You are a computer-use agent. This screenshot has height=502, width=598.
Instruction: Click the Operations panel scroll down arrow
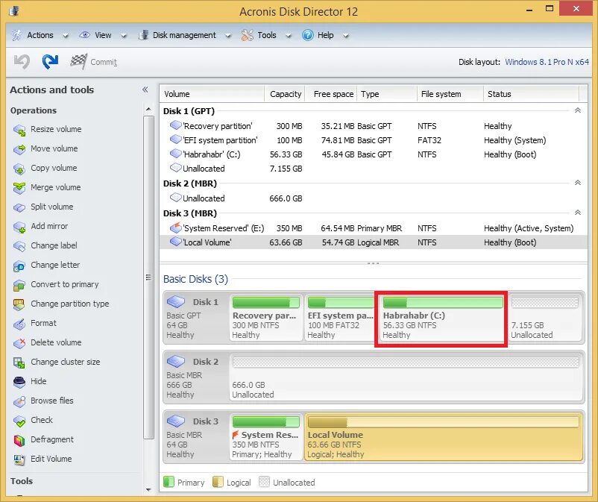pos(148,490)
